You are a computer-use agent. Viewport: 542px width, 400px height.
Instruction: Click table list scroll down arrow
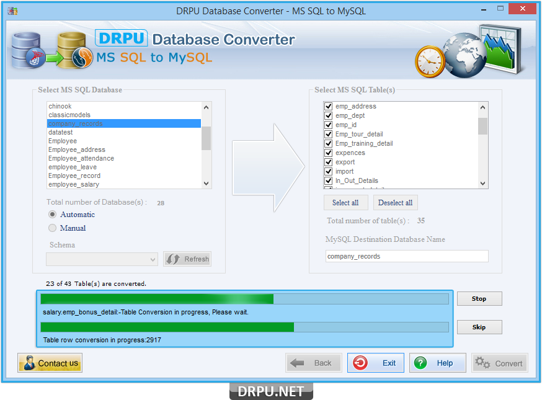(483, 184)
